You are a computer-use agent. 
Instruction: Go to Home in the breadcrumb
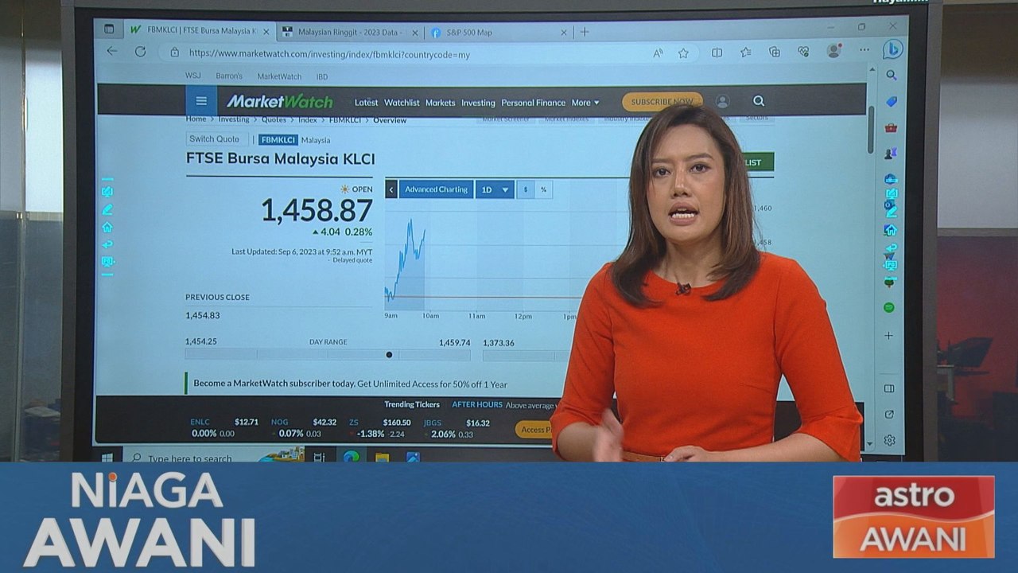196,119
